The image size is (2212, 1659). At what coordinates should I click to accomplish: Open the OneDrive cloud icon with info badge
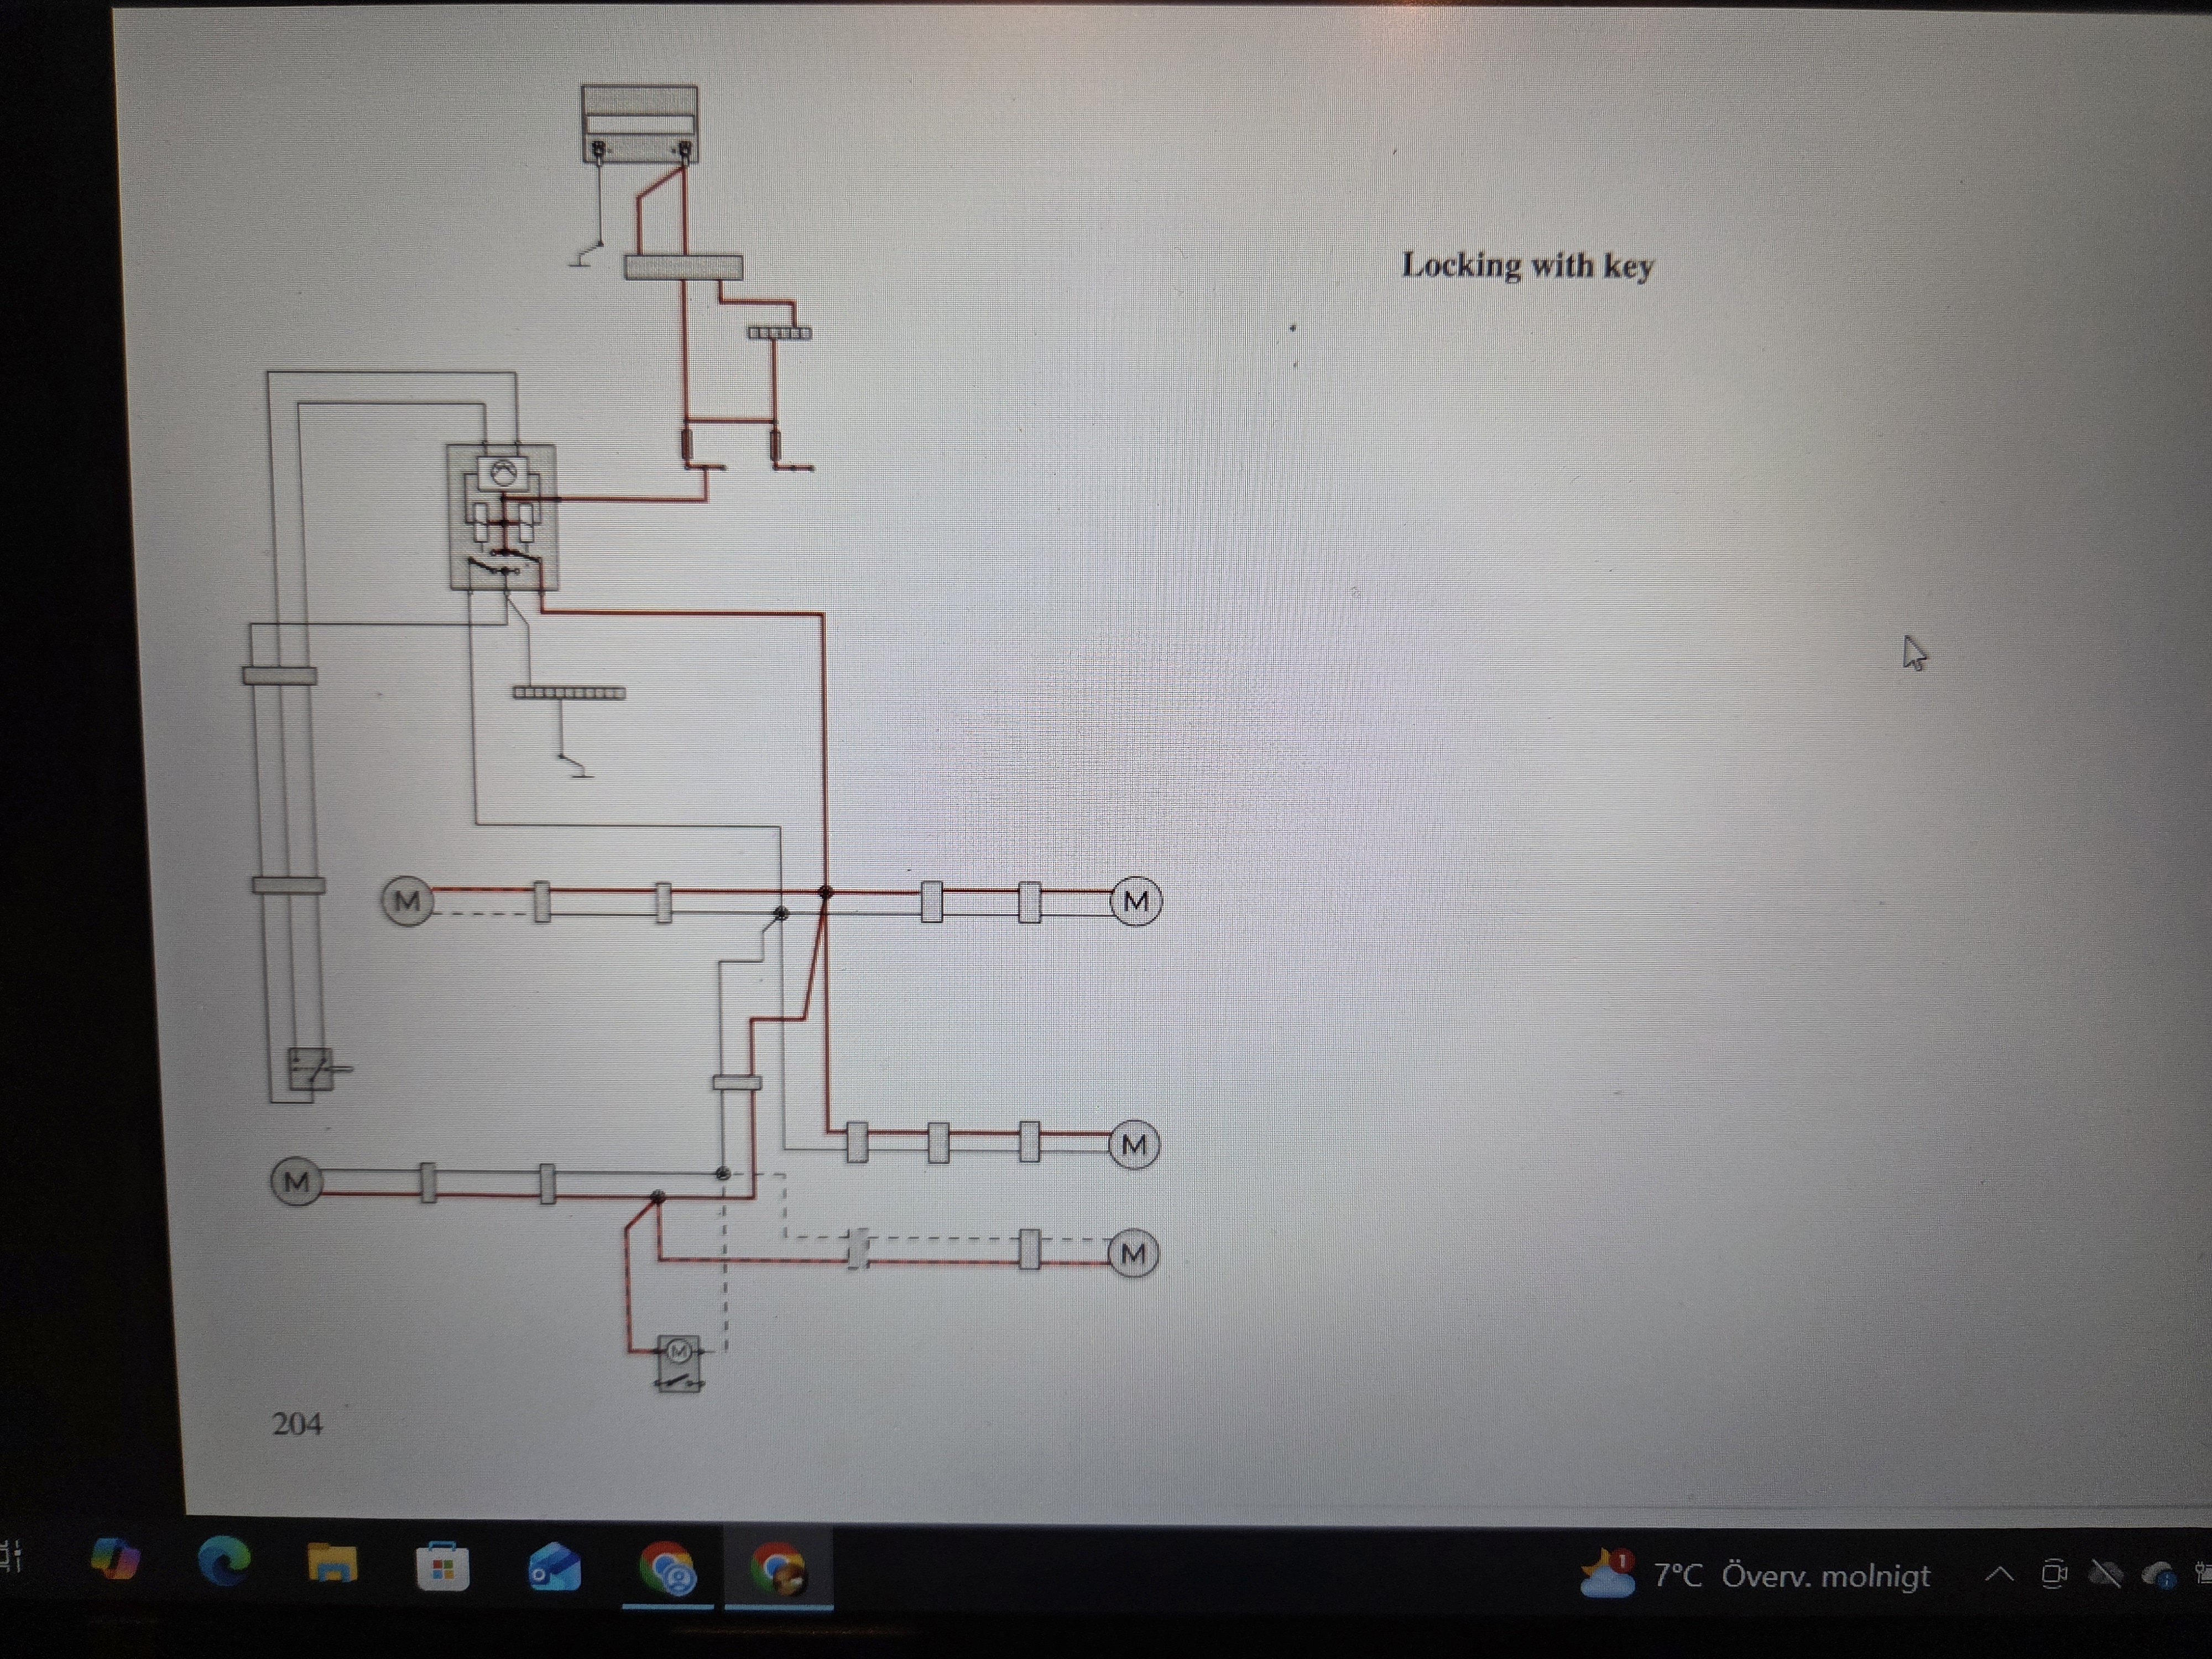2158,1576
